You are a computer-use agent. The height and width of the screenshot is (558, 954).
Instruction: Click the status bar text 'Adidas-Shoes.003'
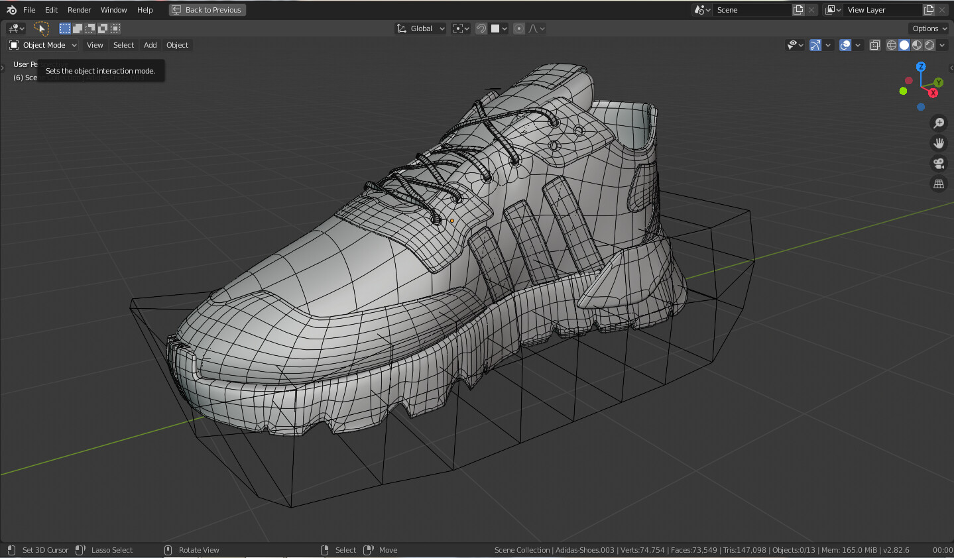(585, 550)
